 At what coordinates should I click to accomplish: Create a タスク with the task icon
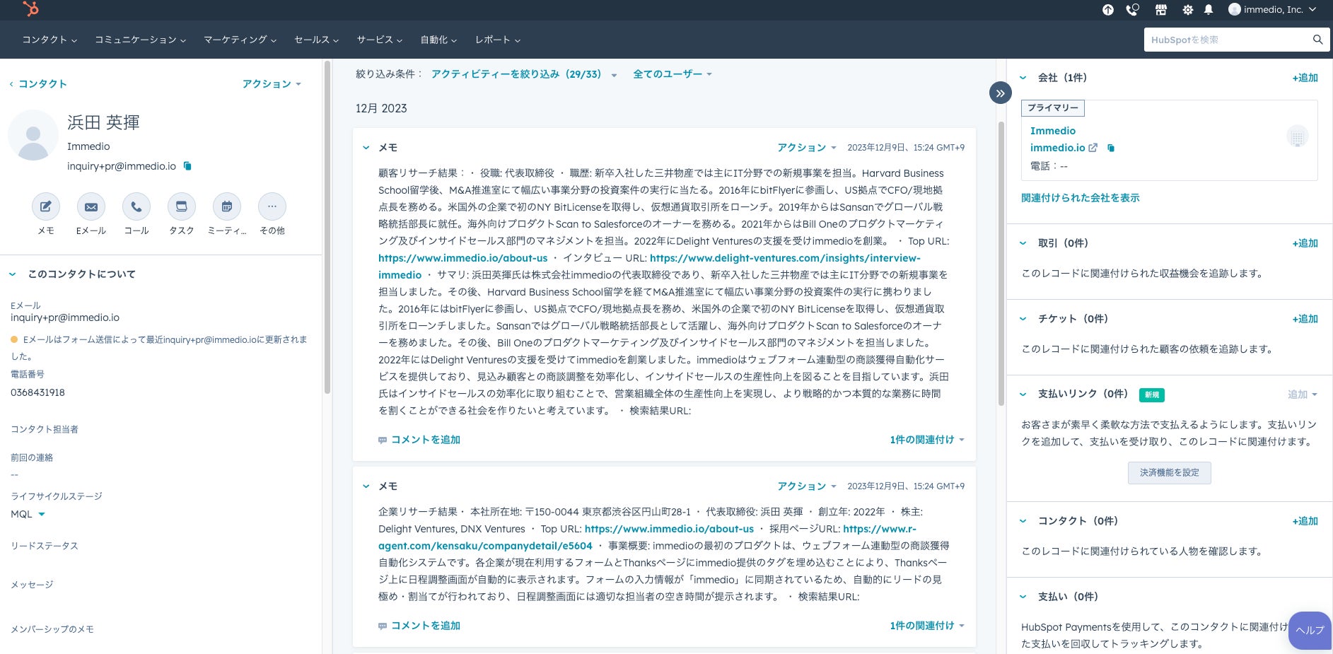point(182,206)
